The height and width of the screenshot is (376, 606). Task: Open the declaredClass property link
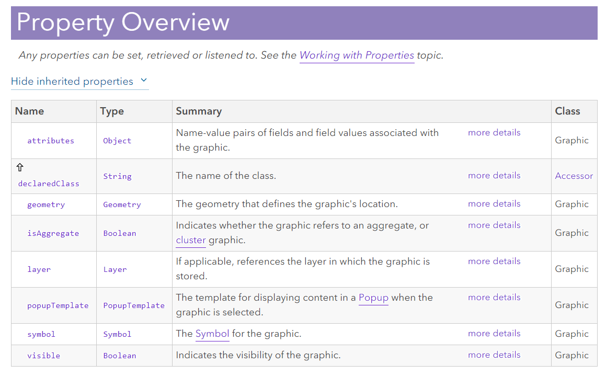(x=49, y=184)
